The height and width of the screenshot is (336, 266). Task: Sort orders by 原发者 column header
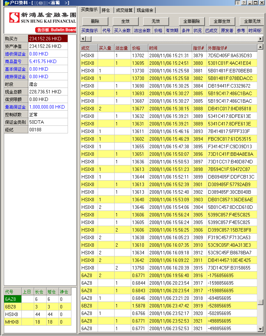227,31
